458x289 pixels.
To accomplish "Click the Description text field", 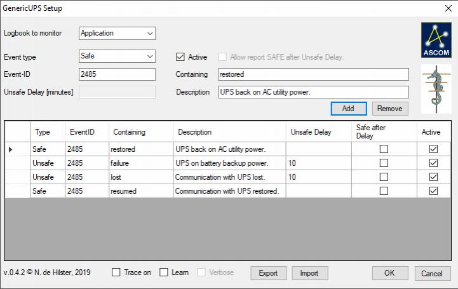I will coord(313,92).
